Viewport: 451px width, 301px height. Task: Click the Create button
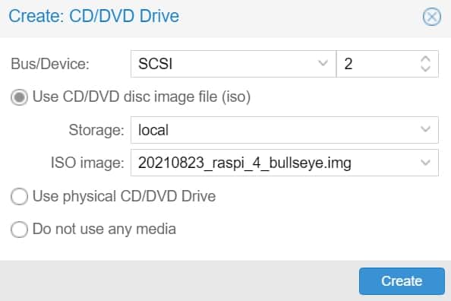402,281
